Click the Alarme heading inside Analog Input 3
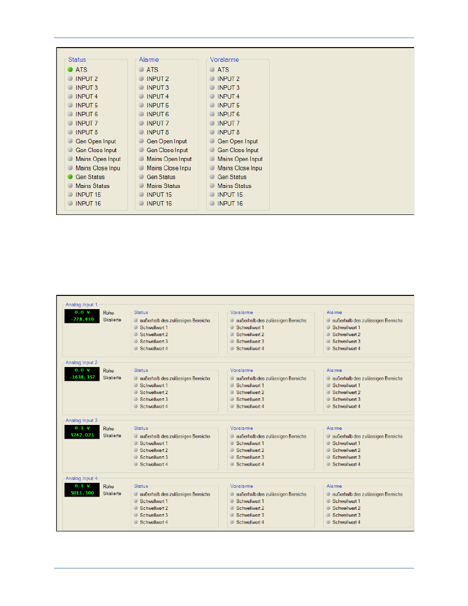Screen dimensions: 468x606 (335, 428)
